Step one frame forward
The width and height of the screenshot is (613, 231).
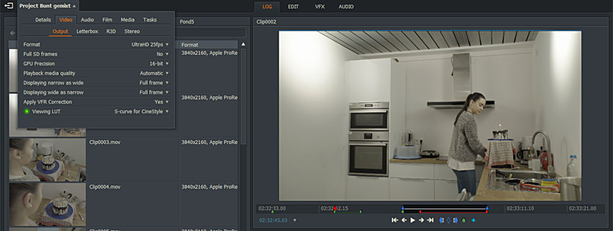click(422, 220)
